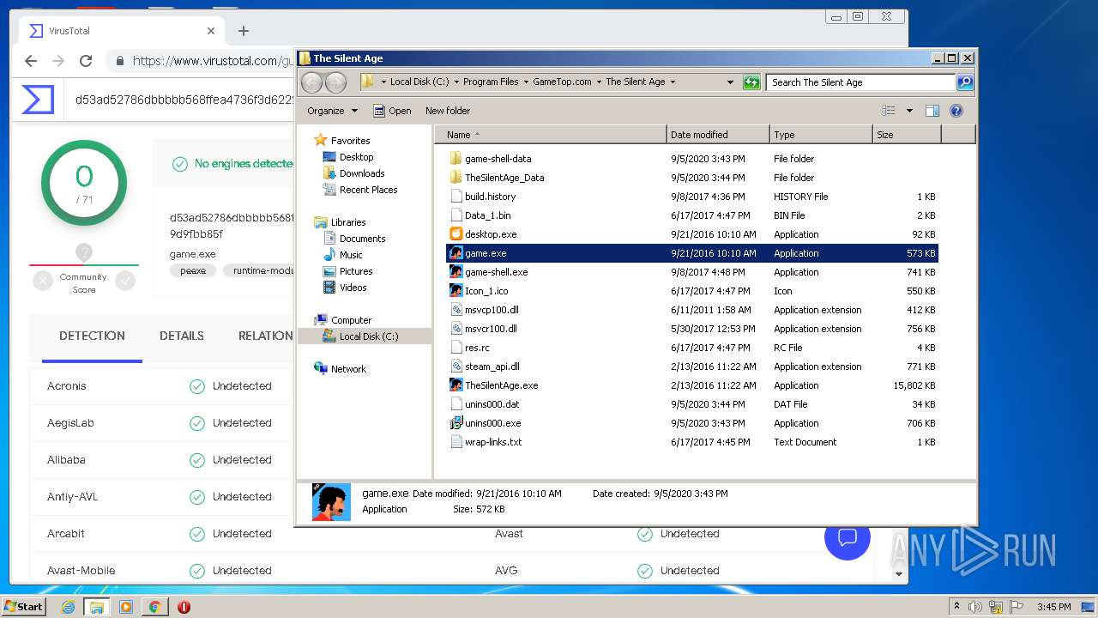Click the VirusTotal logo in the page header

coord(38,100)
